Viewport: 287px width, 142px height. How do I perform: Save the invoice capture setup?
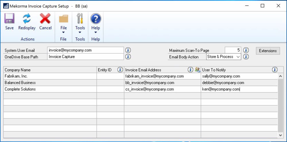9,21
